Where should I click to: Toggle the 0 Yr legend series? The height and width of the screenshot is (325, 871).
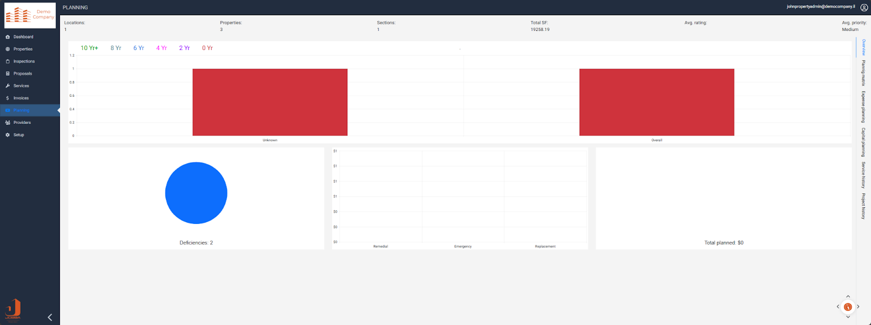pos(207,48)
